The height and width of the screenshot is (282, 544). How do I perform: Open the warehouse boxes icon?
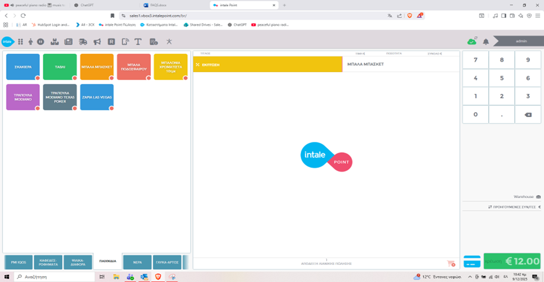[x=54, y=42]
